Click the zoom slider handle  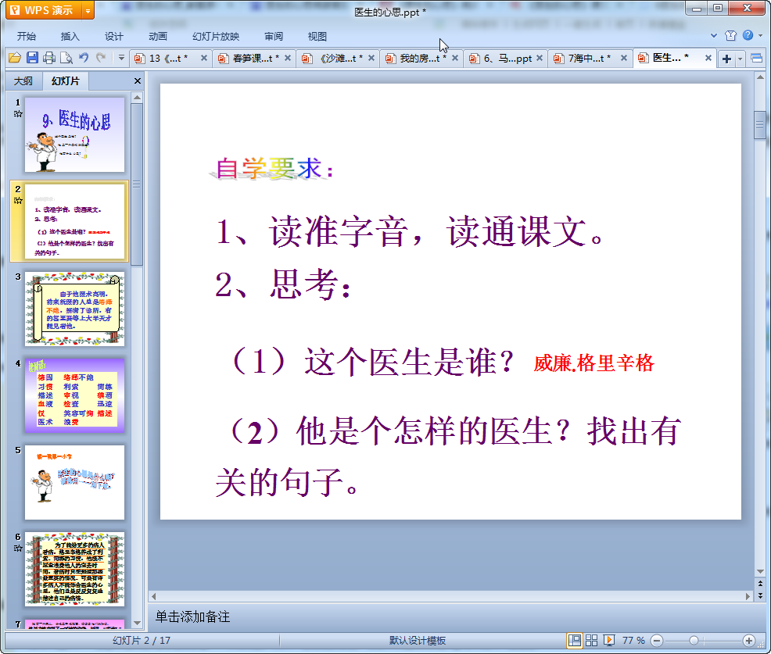[x=694, y=640]
